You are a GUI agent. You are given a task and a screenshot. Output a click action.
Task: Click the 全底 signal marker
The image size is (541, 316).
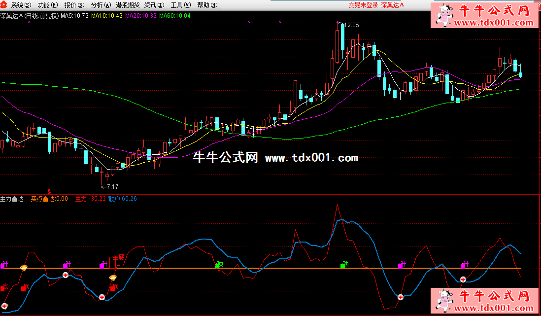(118, 257)
